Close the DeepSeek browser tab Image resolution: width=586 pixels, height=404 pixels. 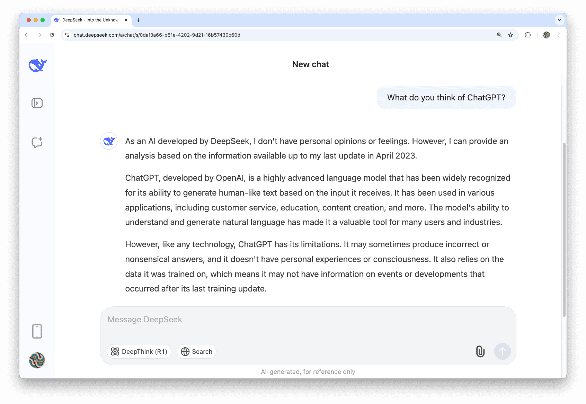(126, 20)
